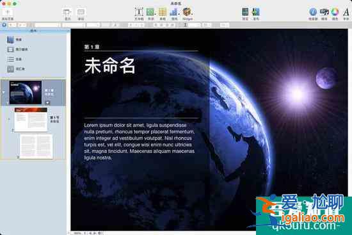Open chapter thumbnail's dropdown arrow menu

tap(47, 102)
